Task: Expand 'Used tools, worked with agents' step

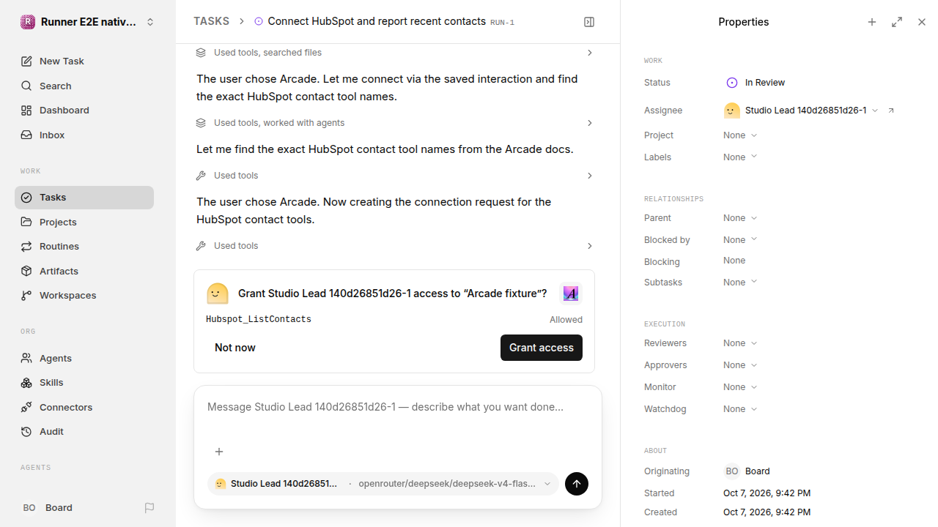Action: pyautogui.click(x=394, y=123)
